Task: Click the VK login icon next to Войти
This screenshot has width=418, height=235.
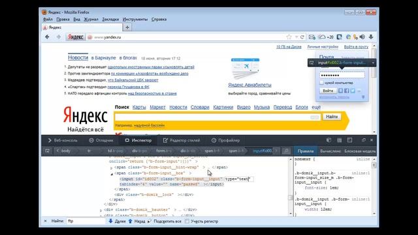Action: tap(340, 91)
